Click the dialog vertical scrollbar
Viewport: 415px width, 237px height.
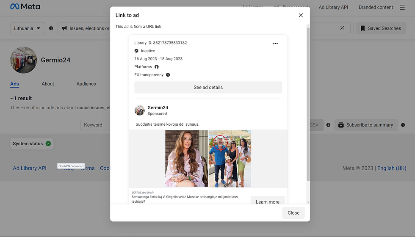(308, 104)
